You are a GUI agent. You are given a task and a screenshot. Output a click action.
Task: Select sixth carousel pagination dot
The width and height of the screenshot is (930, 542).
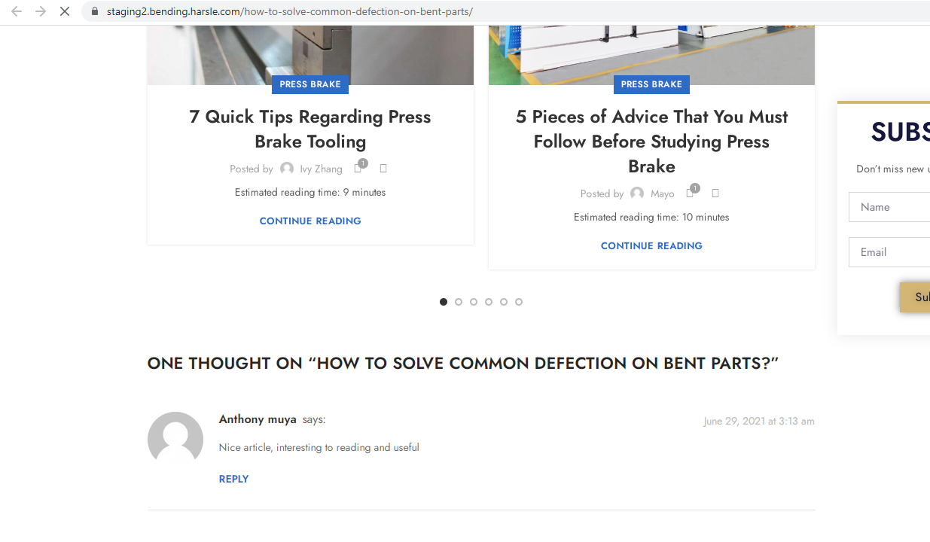click(x=519, y=302)
